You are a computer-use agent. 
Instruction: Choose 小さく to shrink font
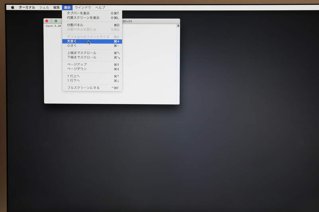point(72,46)
